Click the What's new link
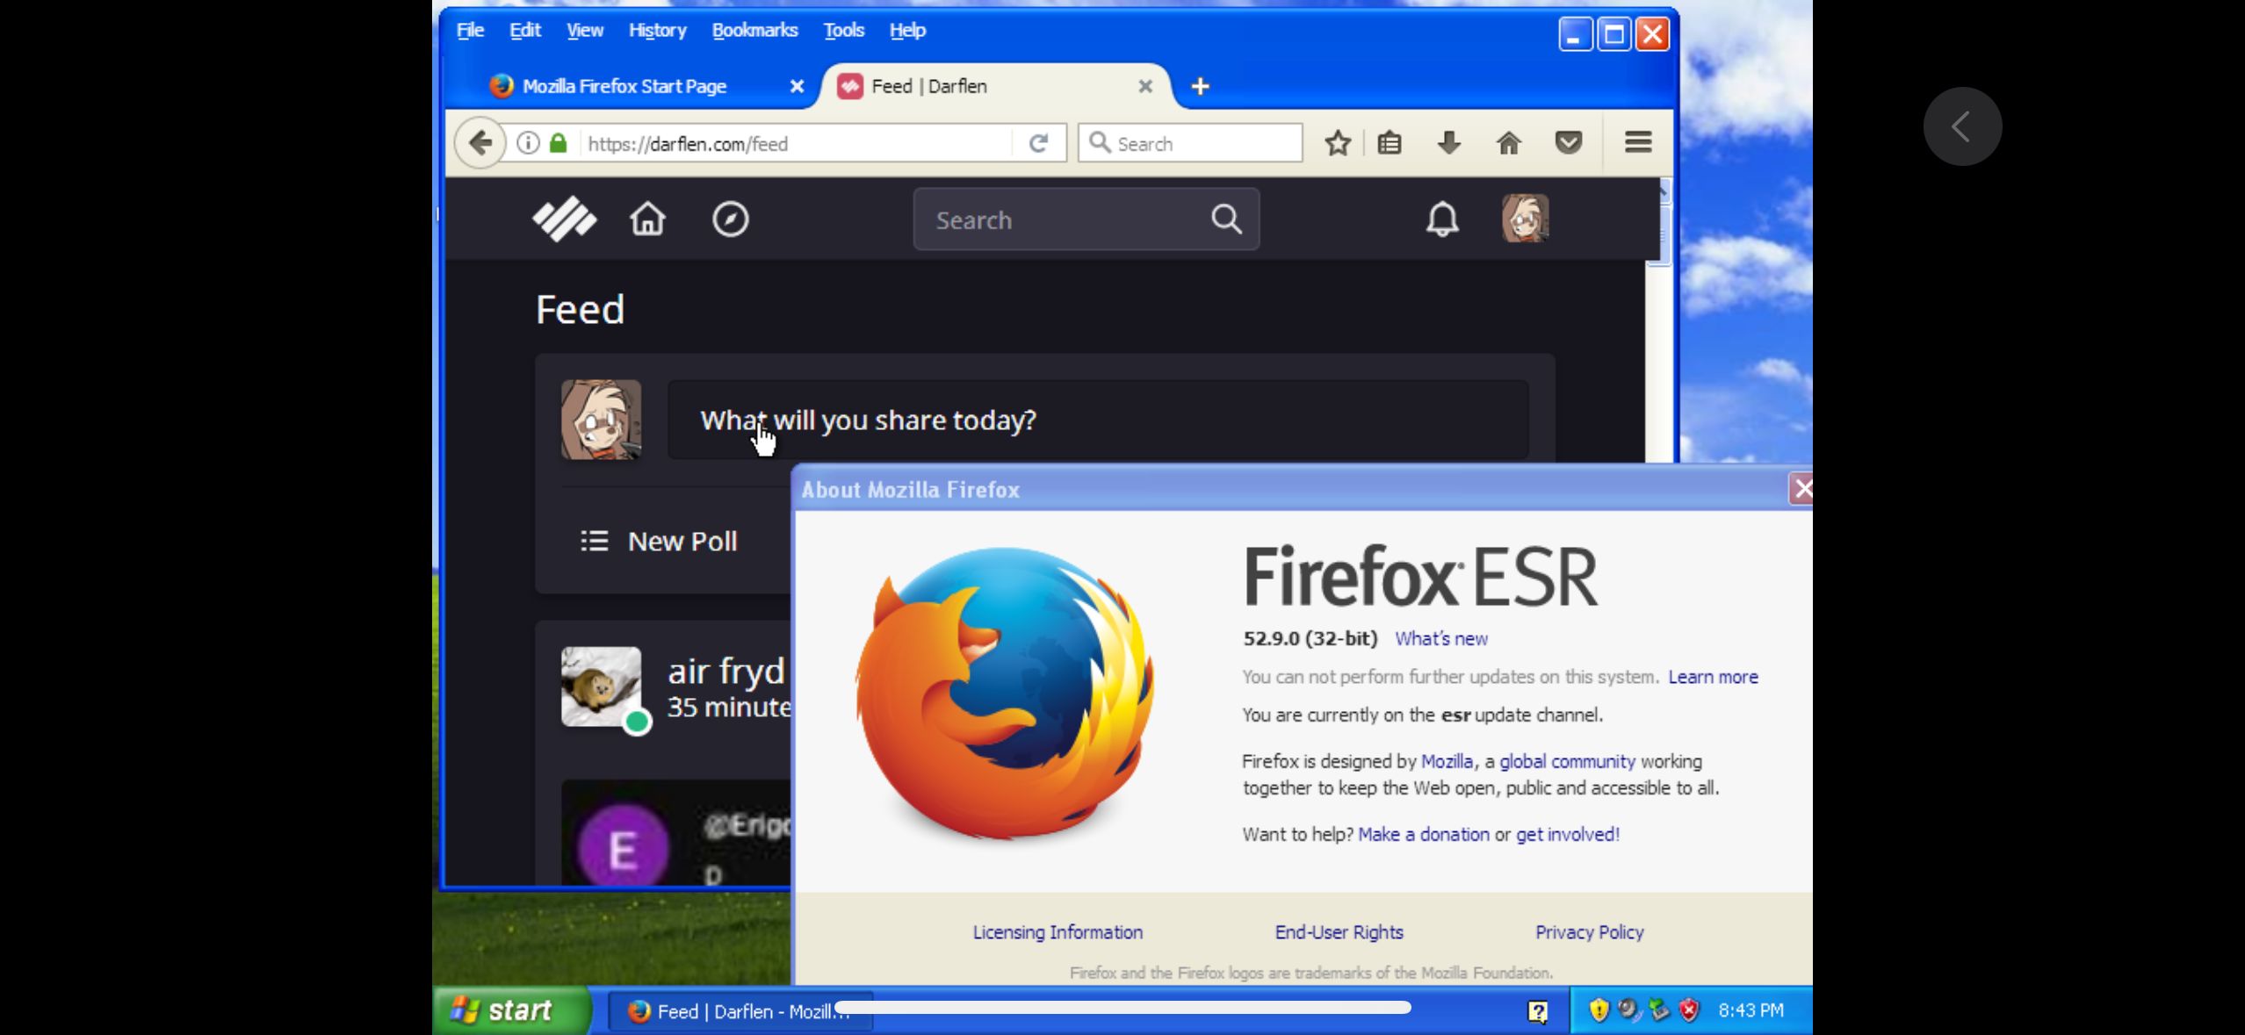The image size is (2245, 1035). [x=1440, y=639]
